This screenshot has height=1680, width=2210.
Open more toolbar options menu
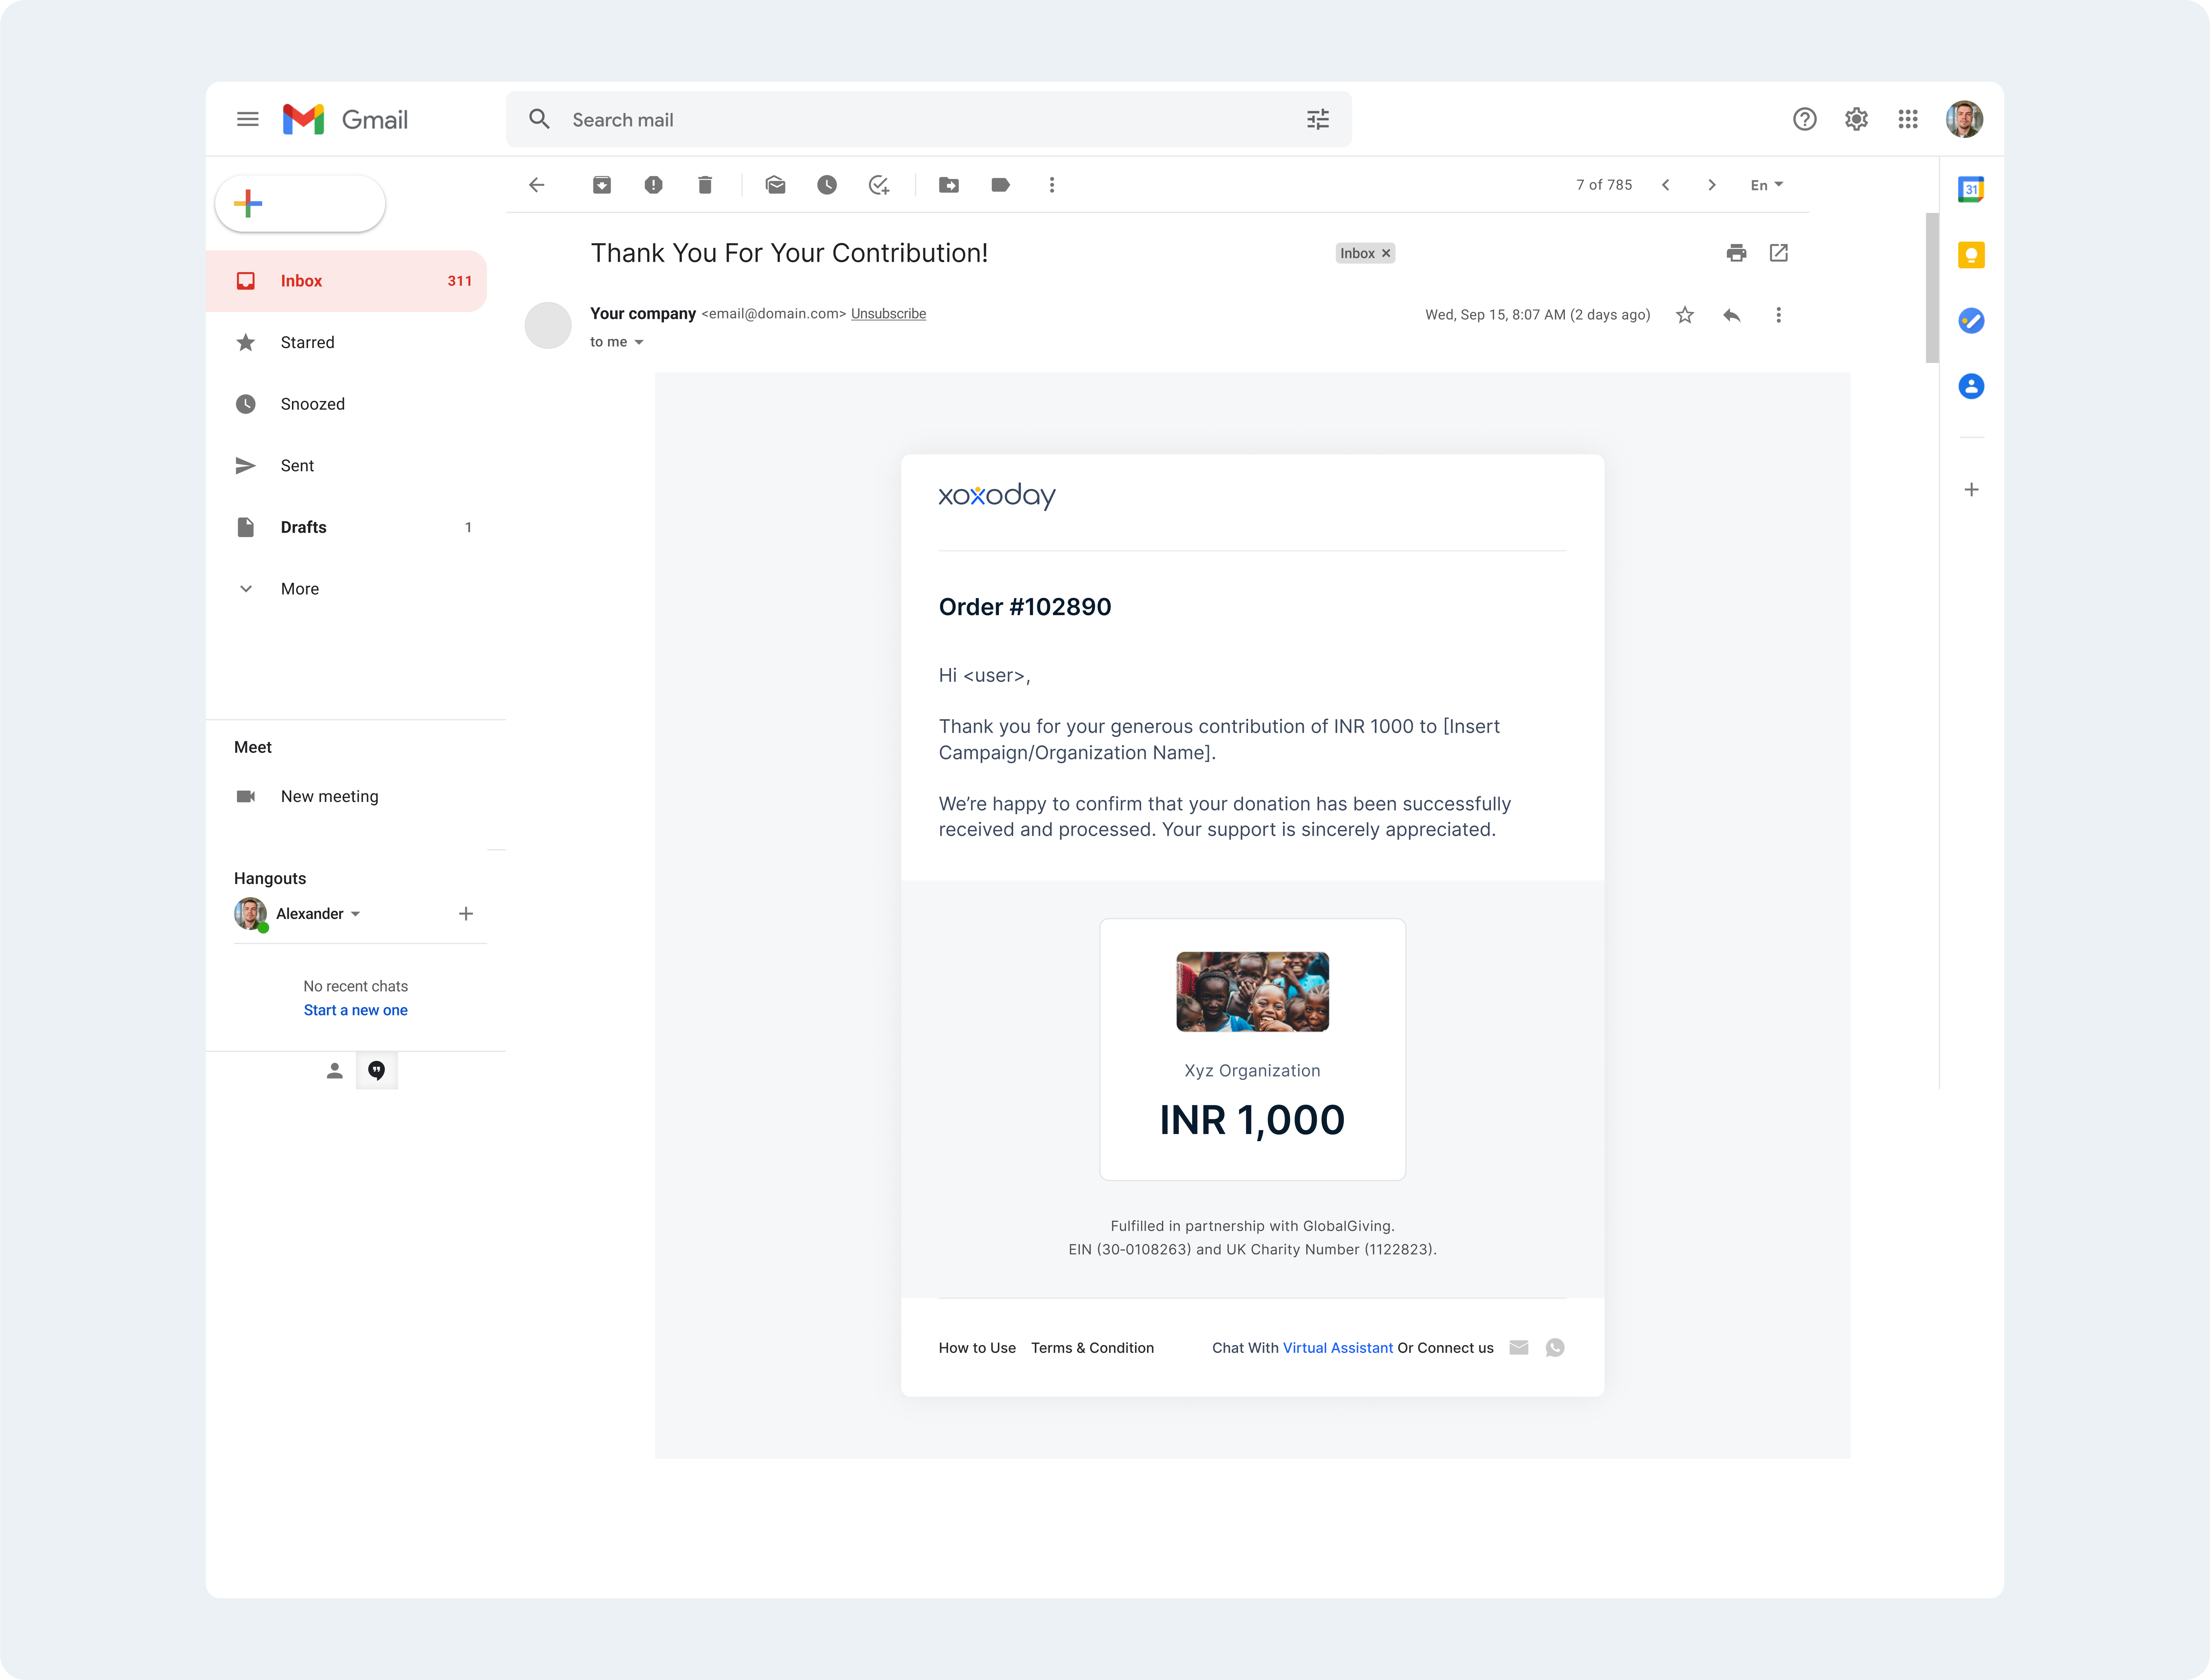click(x=1052, y=185)
